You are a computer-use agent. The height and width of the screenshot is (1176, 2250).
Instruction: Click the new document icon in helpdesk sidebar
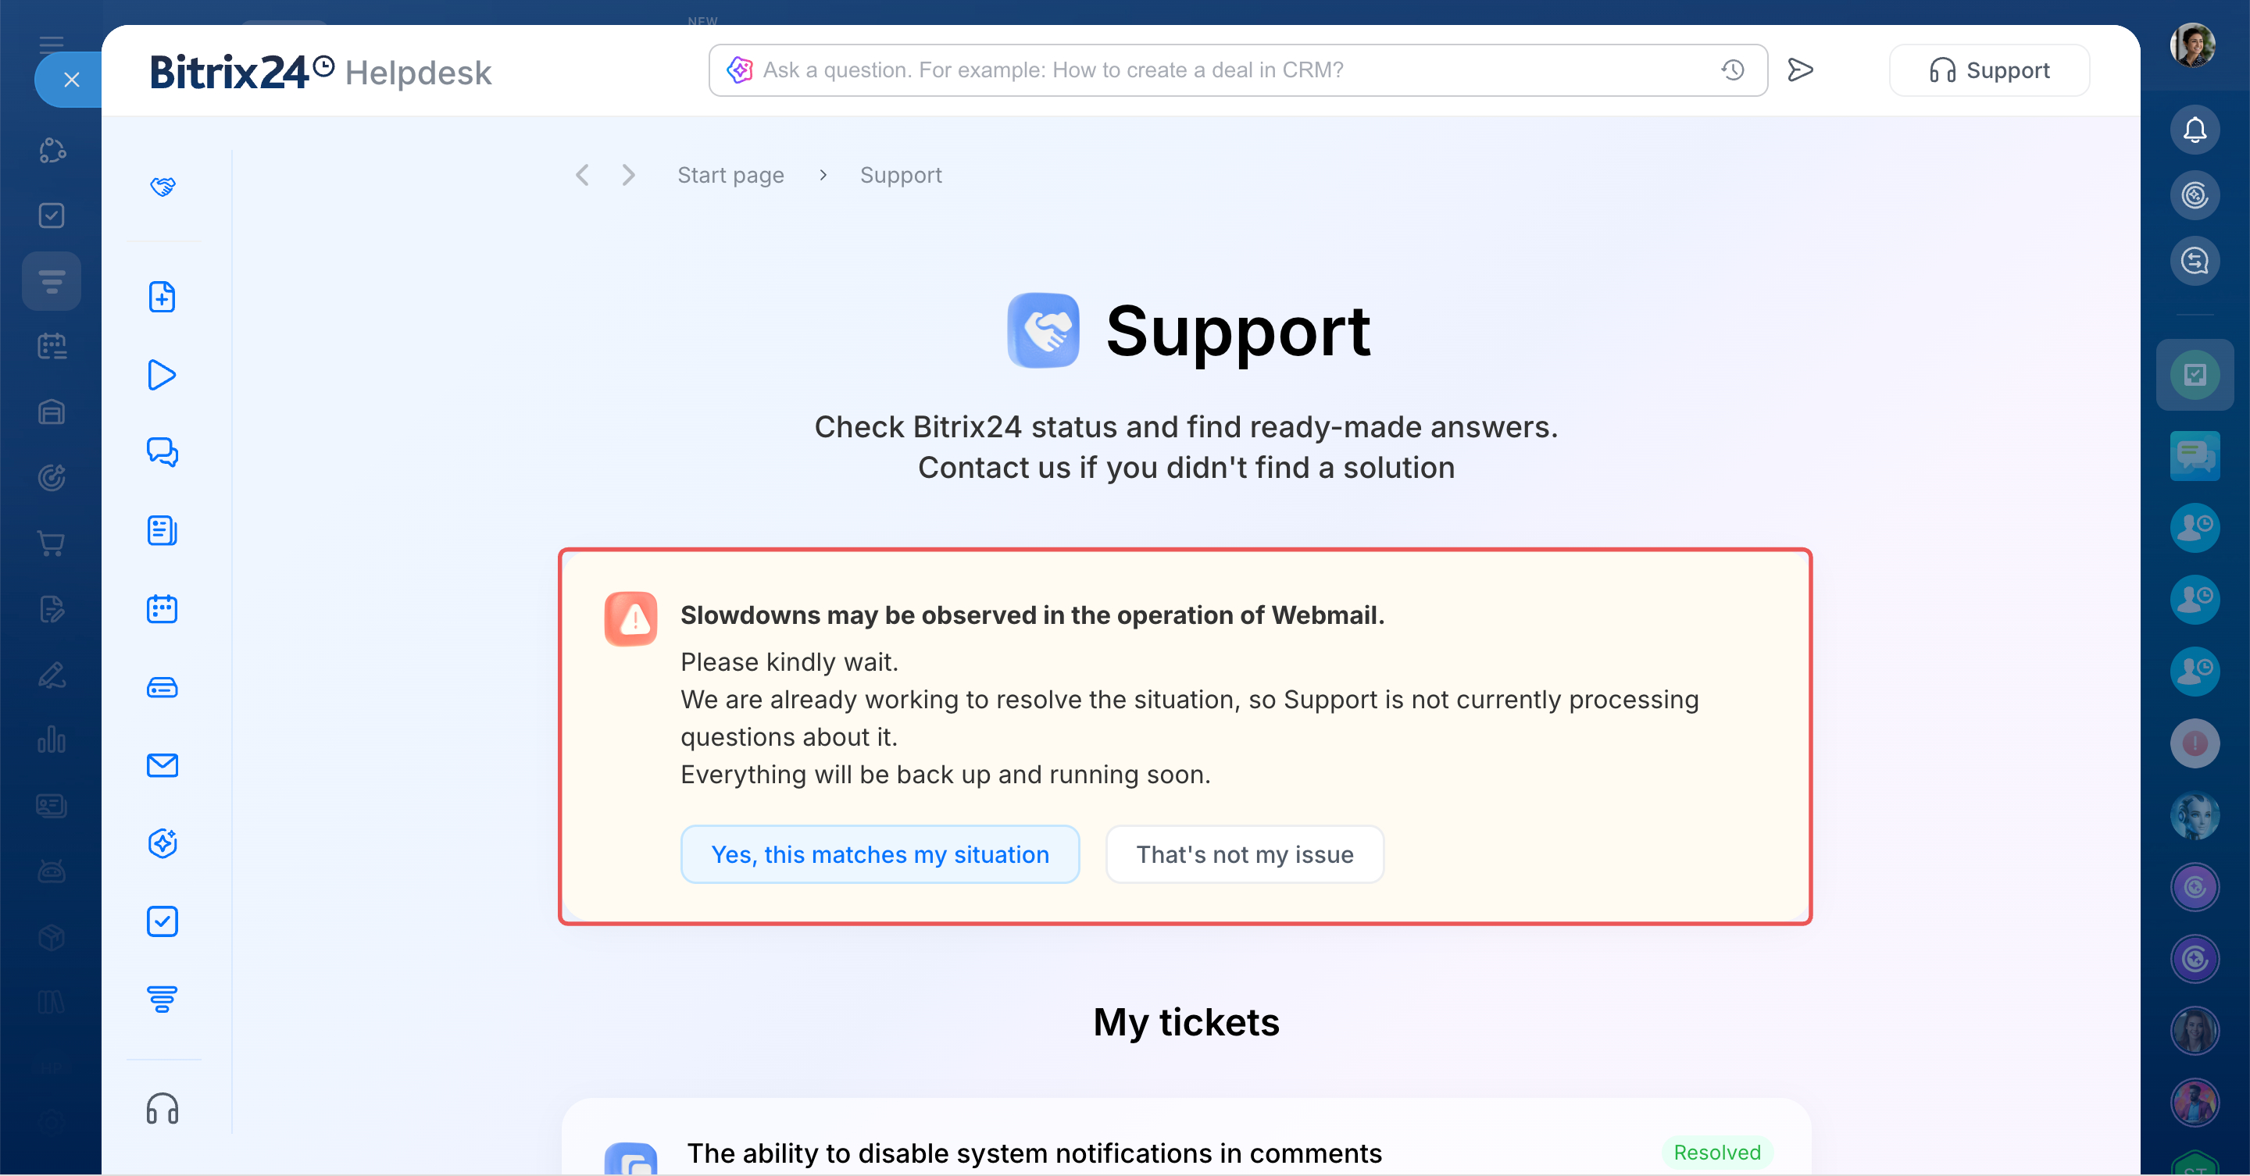coord(162,297)
